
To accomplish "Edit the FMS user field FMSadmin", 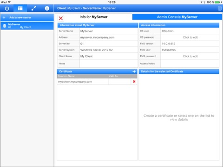I will [190, 50].
